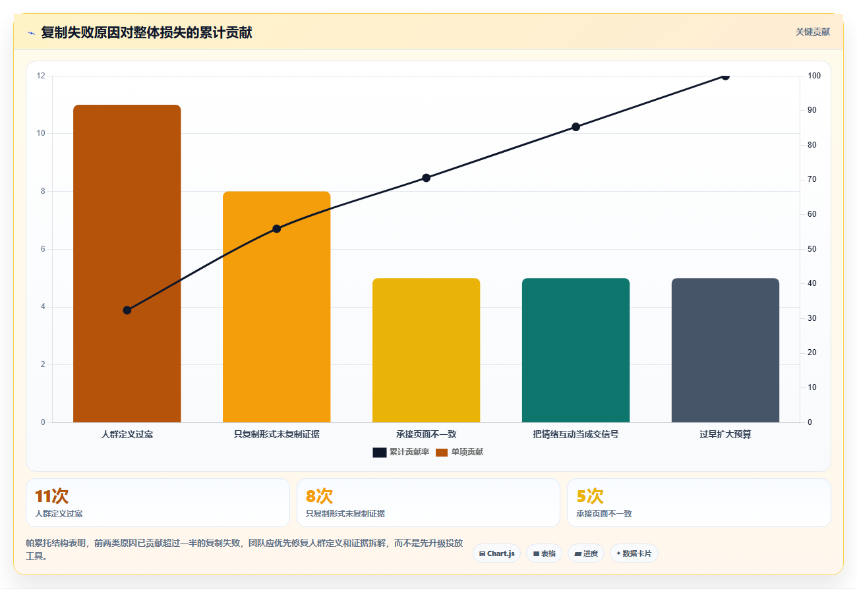
Task: Click the cumulative line point above 只复制形式未复制证据
Action: (x=277, y=229)
